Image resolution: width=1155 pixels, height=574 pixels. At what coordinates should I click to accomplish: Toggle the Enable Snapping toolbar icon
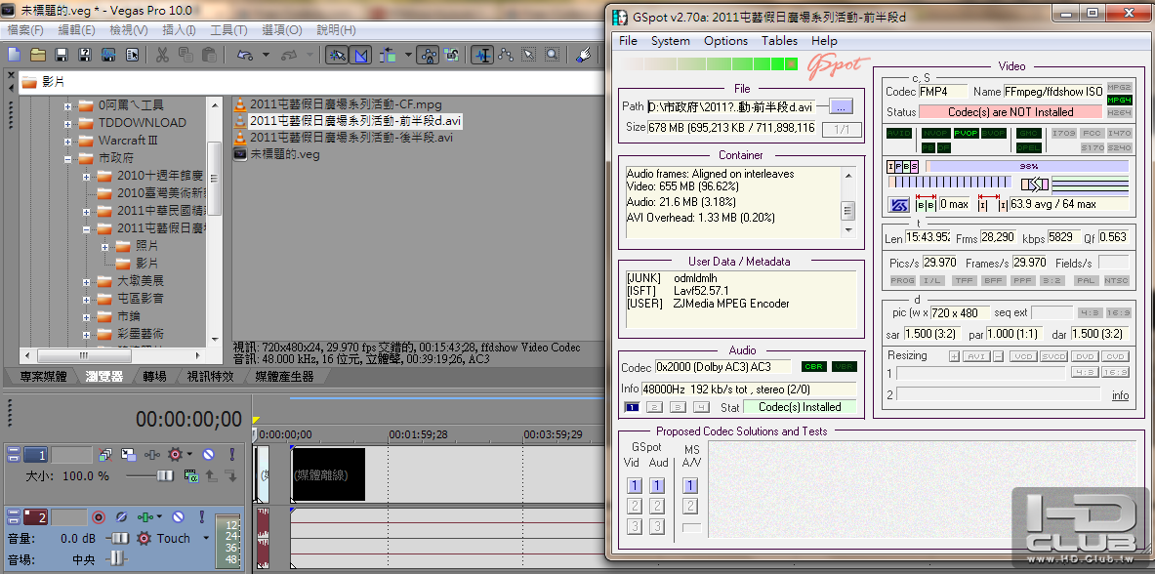(337, 55)
